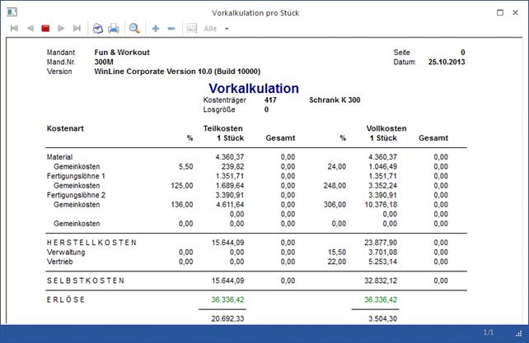Open the magnifier search tool
Screen dimensions: 529x343
coord(134,29)
